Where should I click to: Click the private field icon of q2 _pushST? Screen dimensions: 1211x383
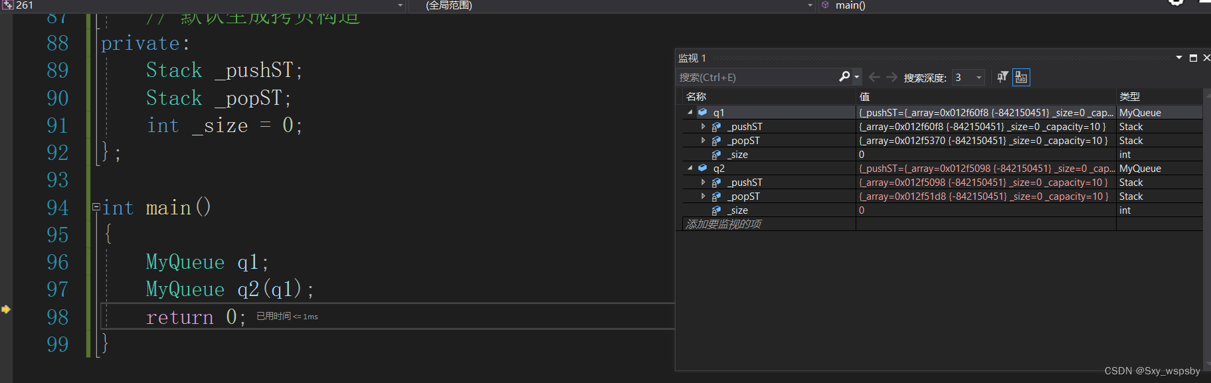[x=716, y=183]
